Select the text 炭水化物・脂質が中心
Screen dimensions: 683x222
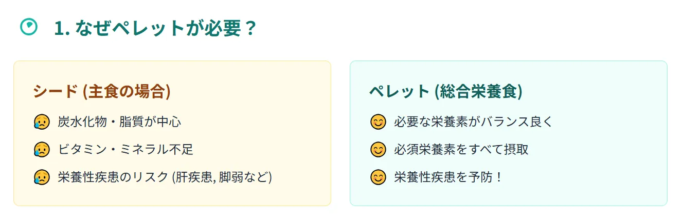(119, 122)
